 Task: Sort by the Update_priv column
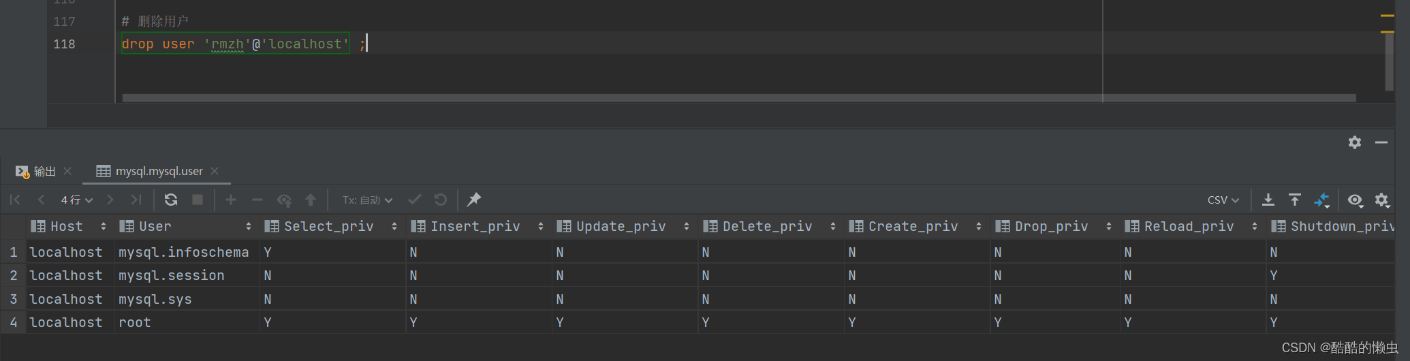tap(687, 226)
